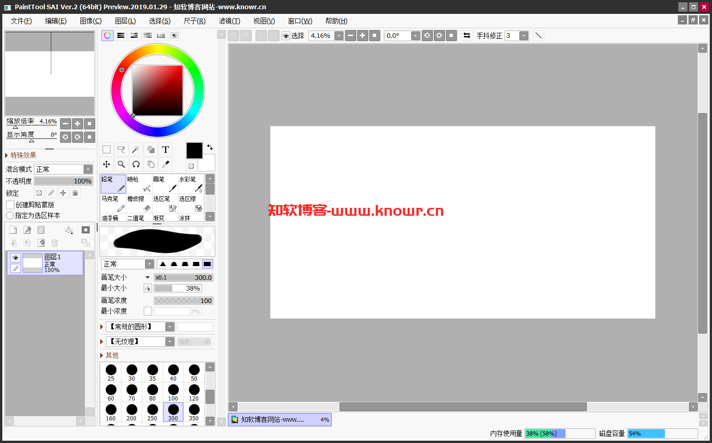712x443 pixels.
Task: Open 手抖修正 value dropdown
Action: click(523, 36)
